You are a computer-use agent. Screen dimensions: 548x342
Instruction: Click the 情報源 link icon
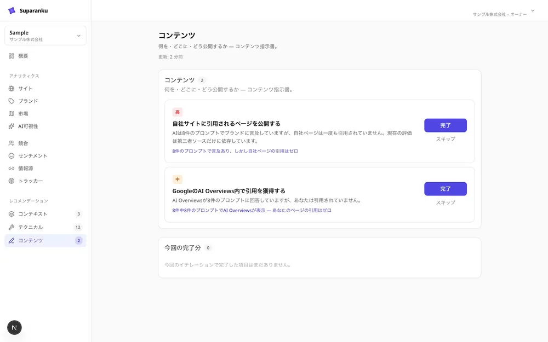[x=12, y=169]
